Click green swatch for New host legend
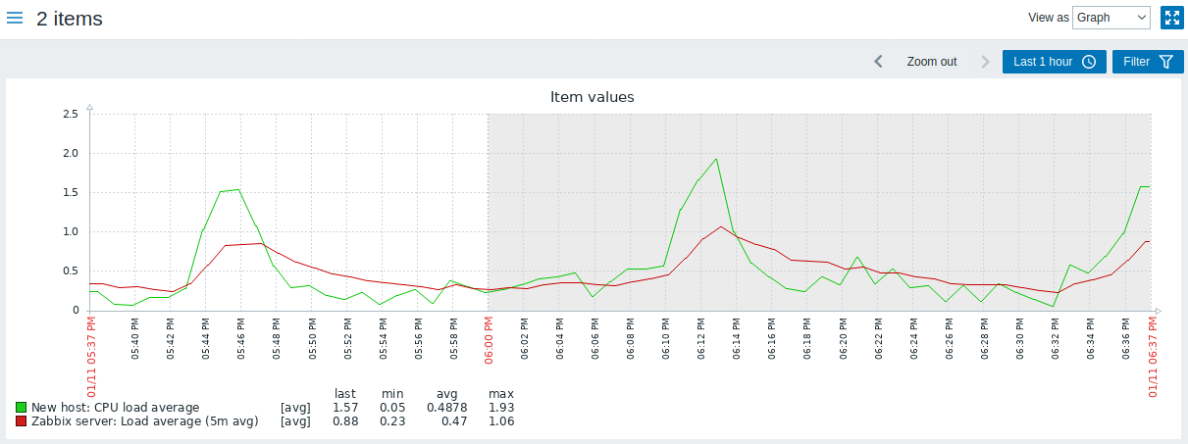This screenshot has height=444, width=1188. point(22,408)
